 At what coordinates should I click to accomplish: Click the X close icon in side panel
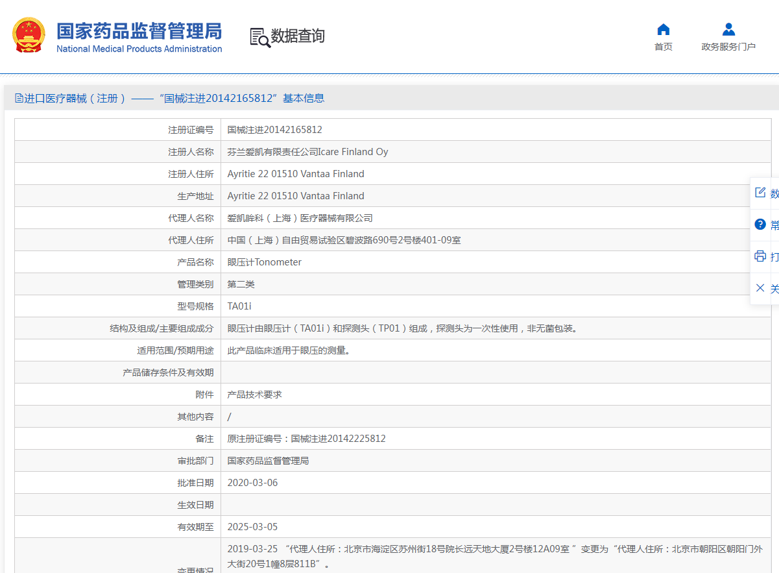tap(760, 287)
